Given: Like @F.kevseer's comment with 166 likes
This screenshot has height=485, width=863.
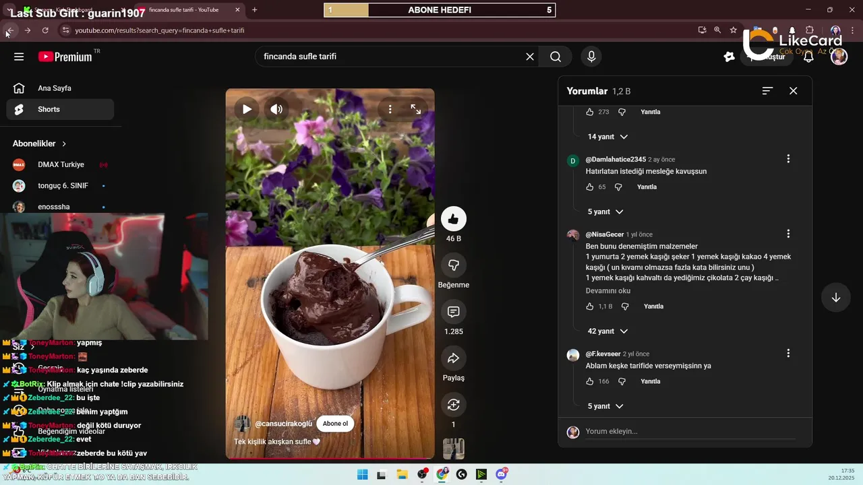Looking at the screenshot, I should tap(590, 381).
